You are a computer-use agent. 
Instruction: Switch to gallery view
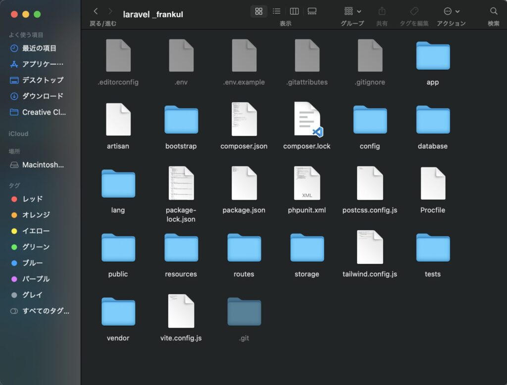pyautogui.click(x=312, y=11)
